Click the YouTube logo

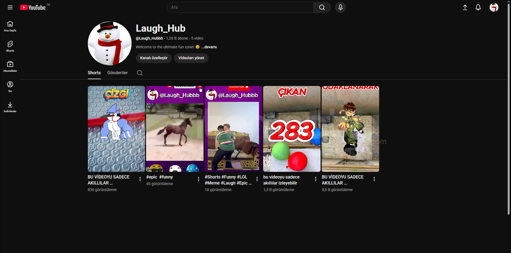tap(33, 7)
